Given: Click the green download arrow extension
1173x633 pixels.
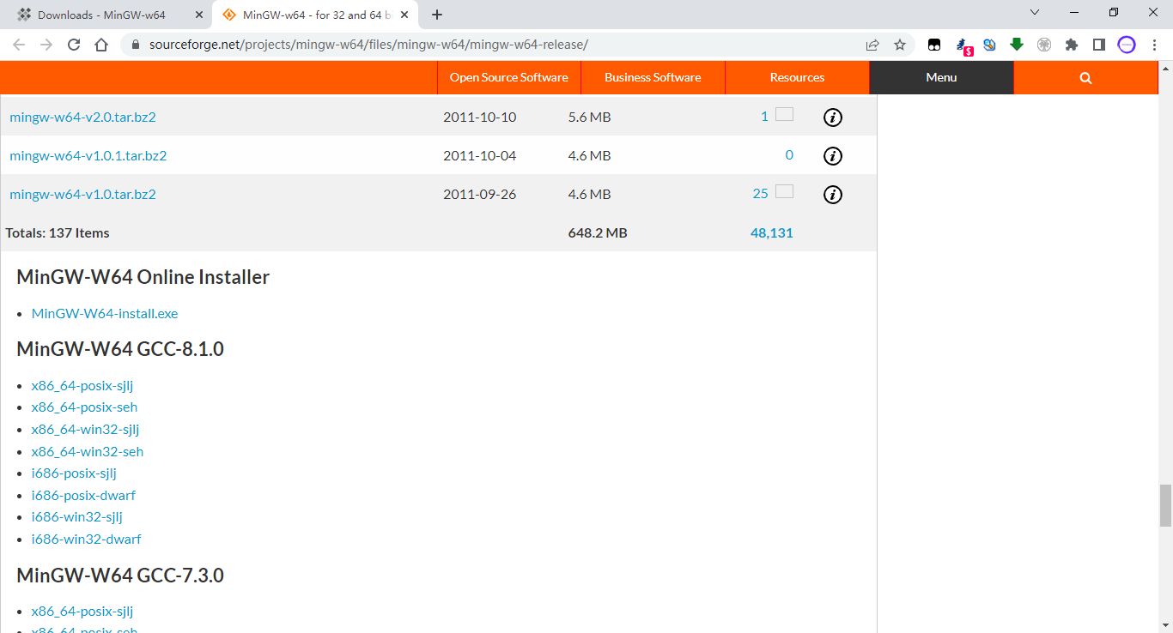Looking at the screenshot, I should point(1017,45).
